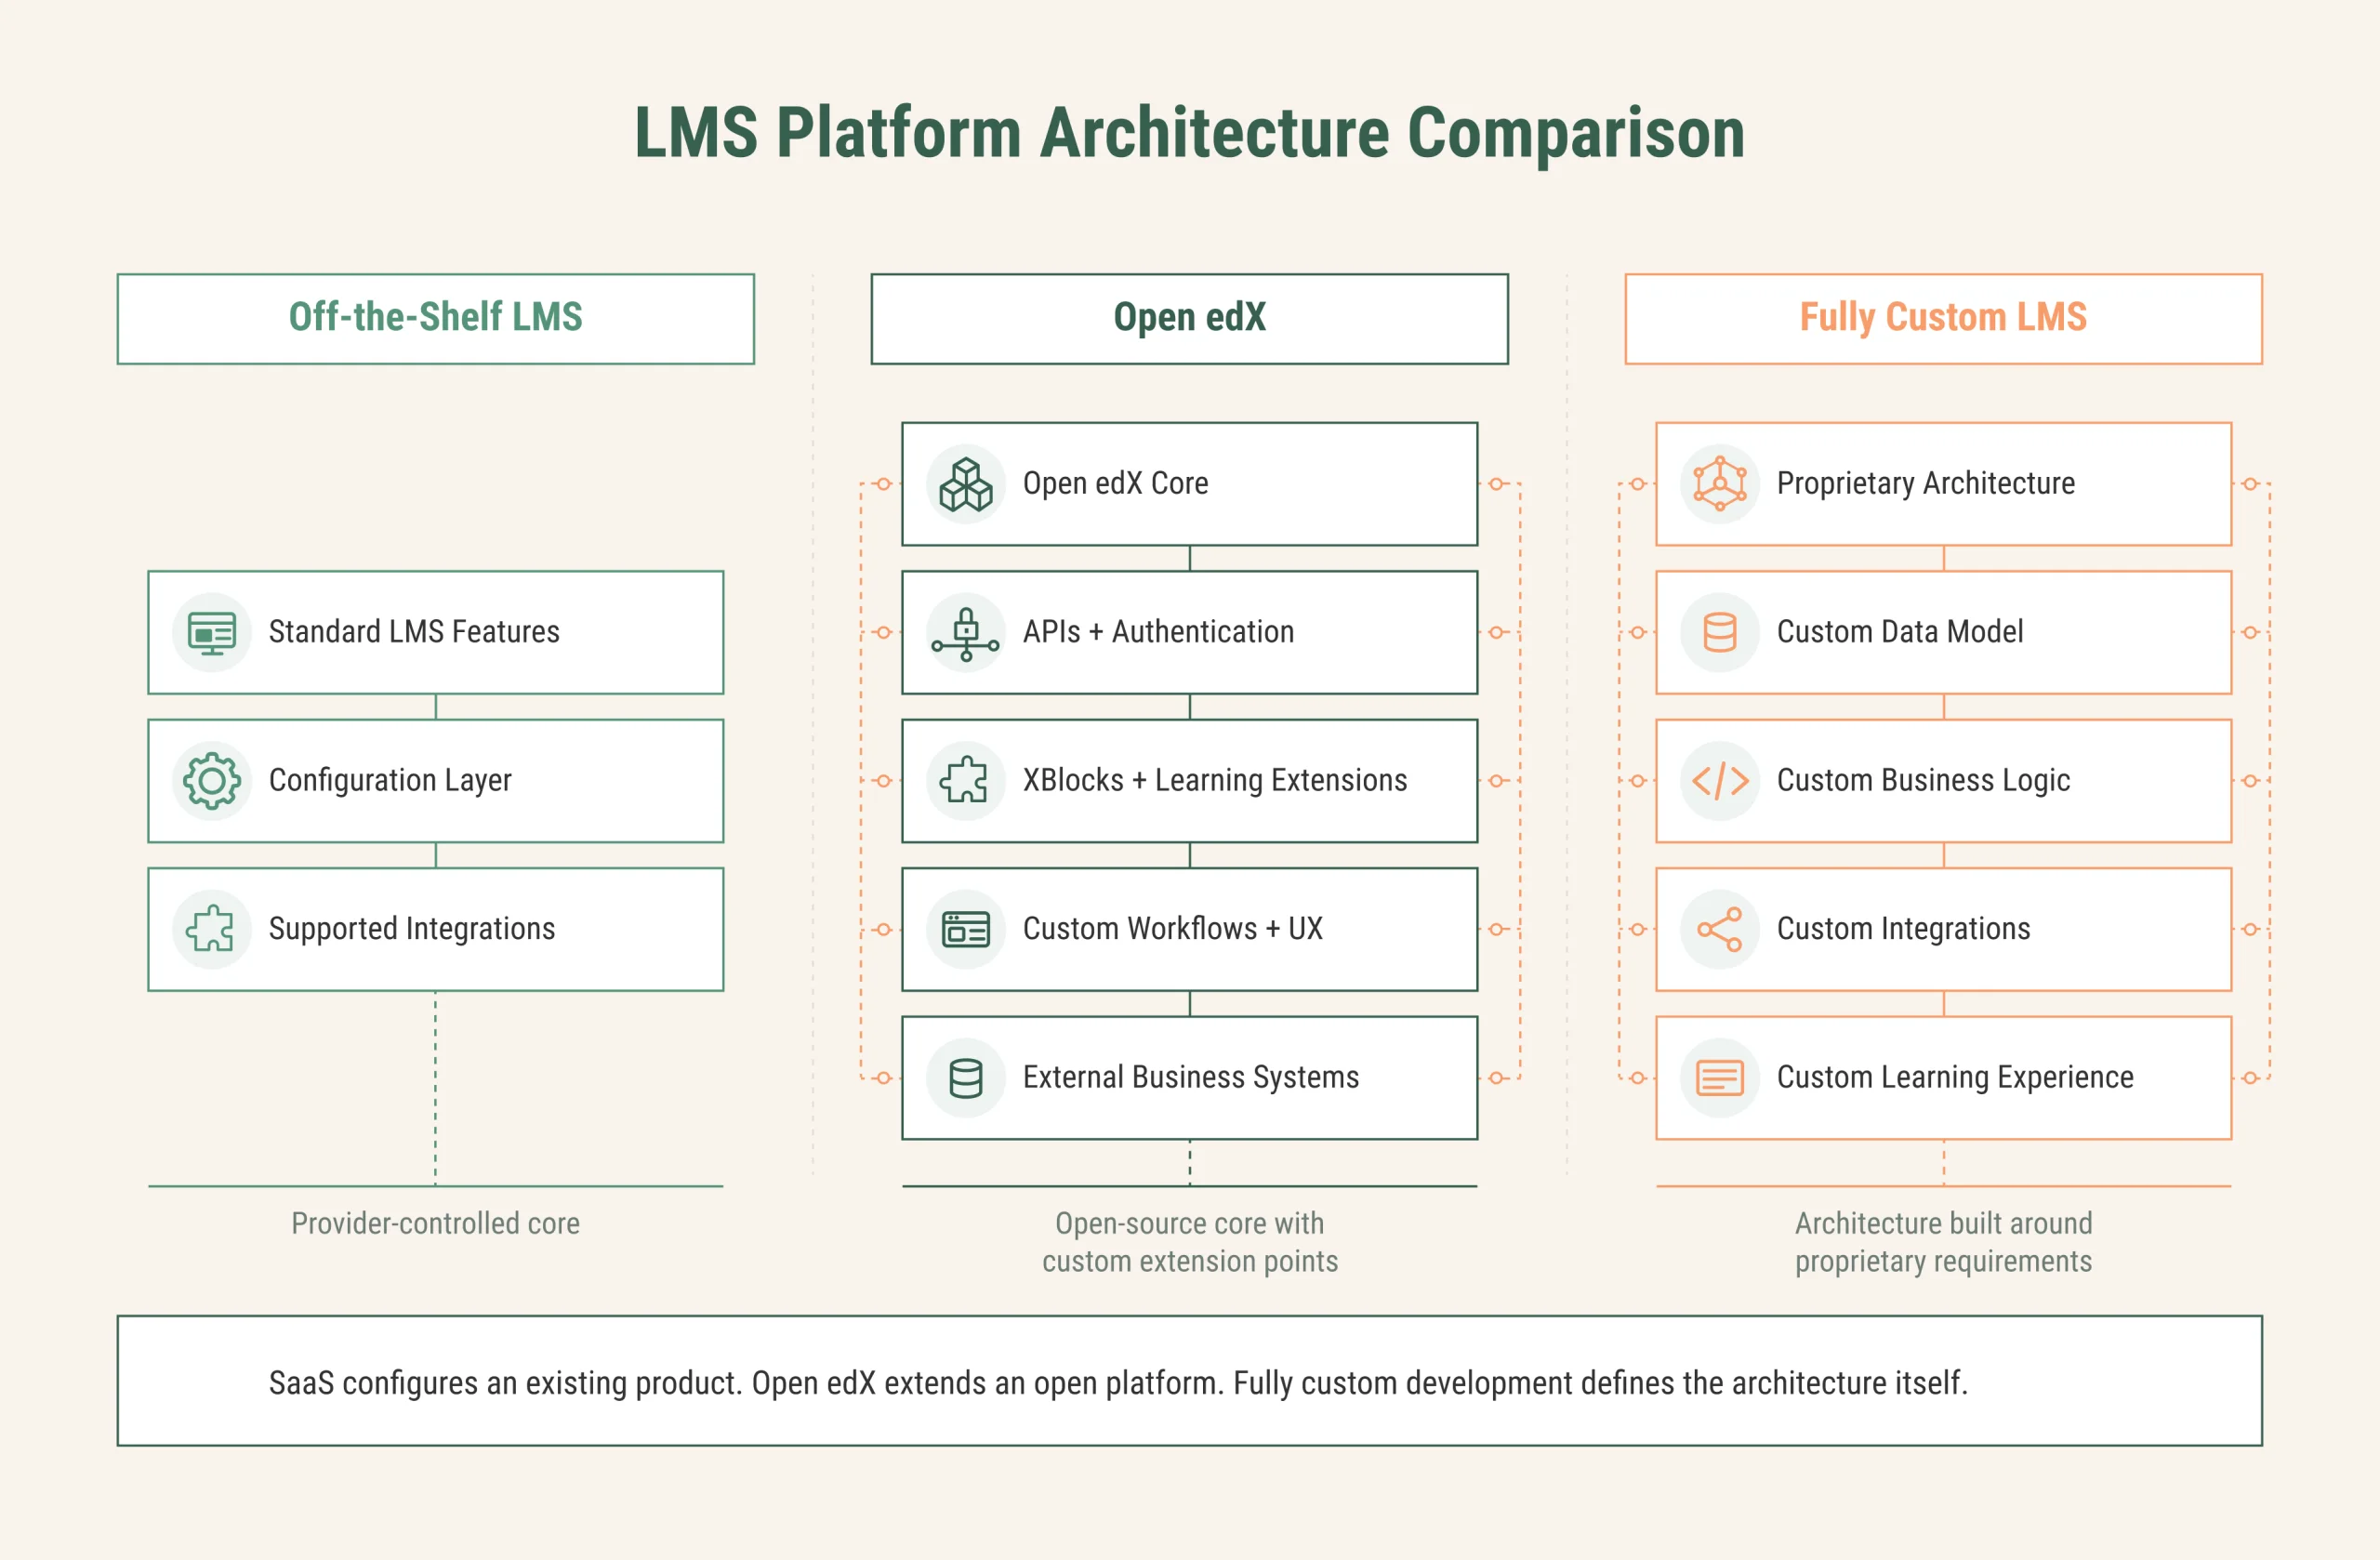The image size is (2380, 1560).
Task: Click the Configuration Layer label
Action: point(390,781)
